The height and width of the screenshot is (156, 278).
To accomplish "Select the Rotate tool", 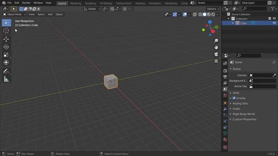I will click(x=6, y=47).
